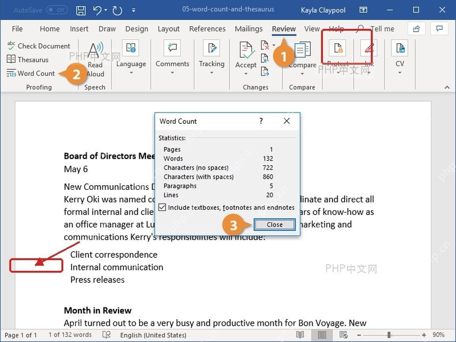
Task: Click 1 of 132 words status
Action: point(70,335)
